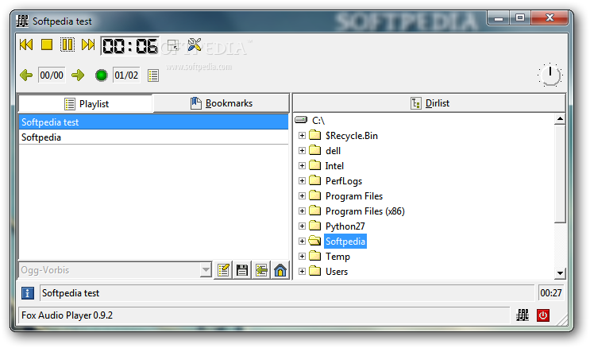Switch to the Playlist tab
The image size is (590, 348).
coord(86,103)
